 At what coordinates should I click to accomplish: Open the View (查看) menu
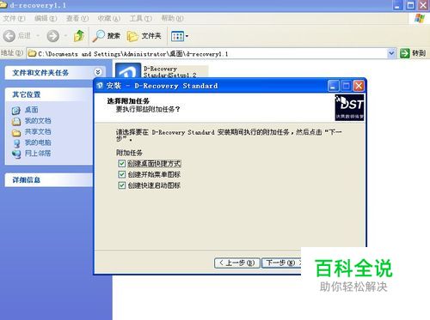[77, 19]
